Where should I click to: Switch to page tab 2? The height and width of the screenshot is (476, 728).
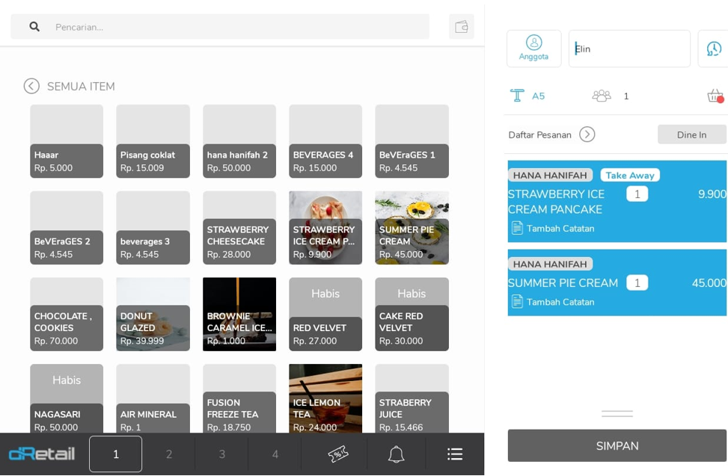tap(169, 454)
